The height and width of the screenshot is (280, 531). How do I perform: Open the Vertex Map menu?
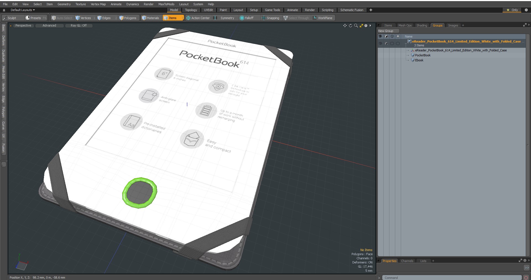click(98, 4)
